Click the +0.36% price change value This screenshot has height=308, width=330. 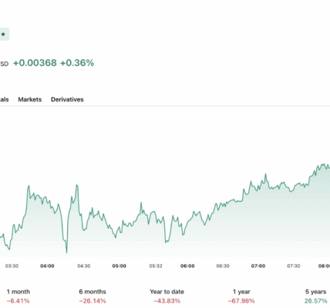point(77,63)
